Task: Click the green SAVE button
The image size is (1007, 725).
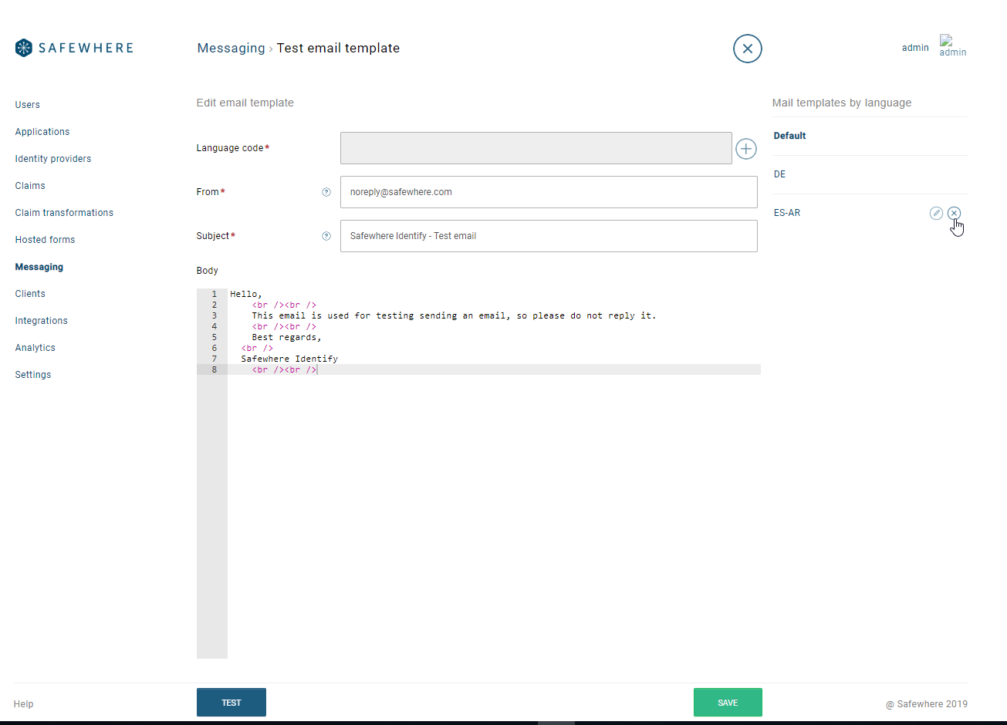Action: click(728, 703)
